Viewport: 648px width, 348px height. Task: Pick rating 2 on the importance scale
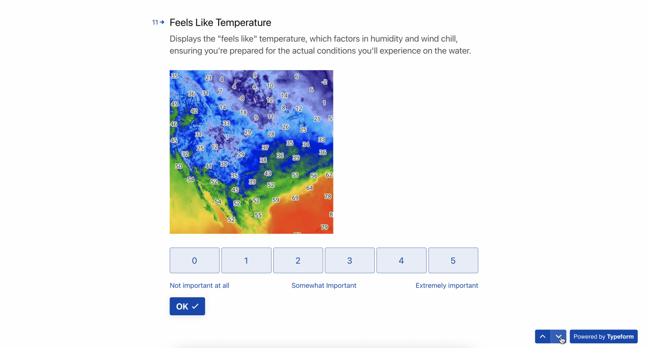coord(298,260)
